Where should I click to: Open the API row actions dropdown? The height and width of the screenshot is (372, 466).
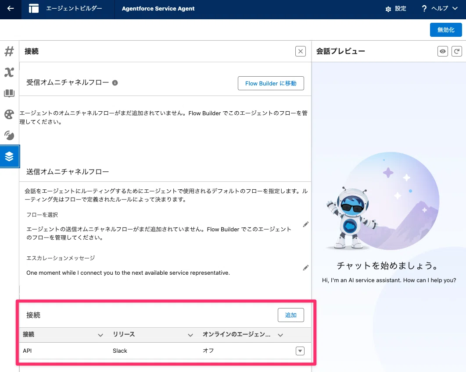[300, 351]
